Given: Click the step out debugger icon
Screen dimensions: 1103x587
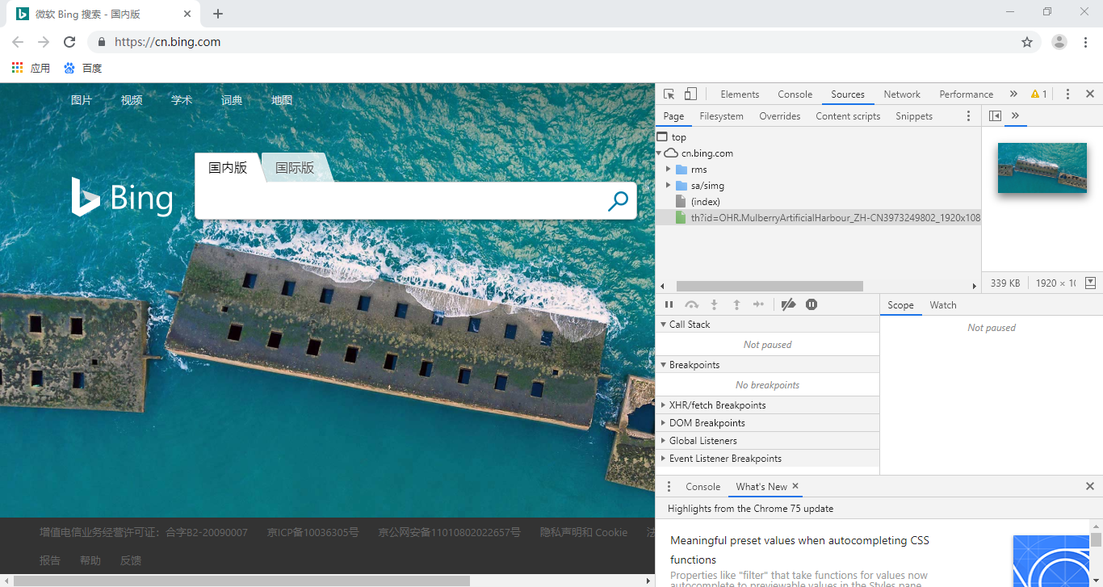Looking at the screenshot, I should 736,304.
